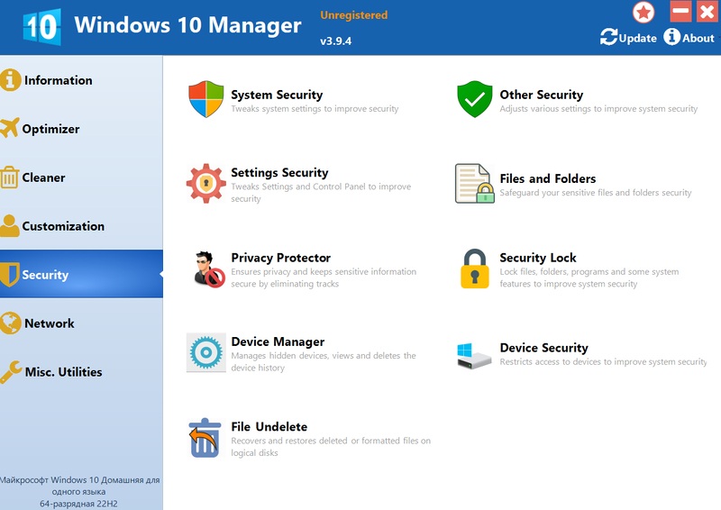Open the Other Security title link
This screenshot has height=510, width=721.
click(542, 95)
